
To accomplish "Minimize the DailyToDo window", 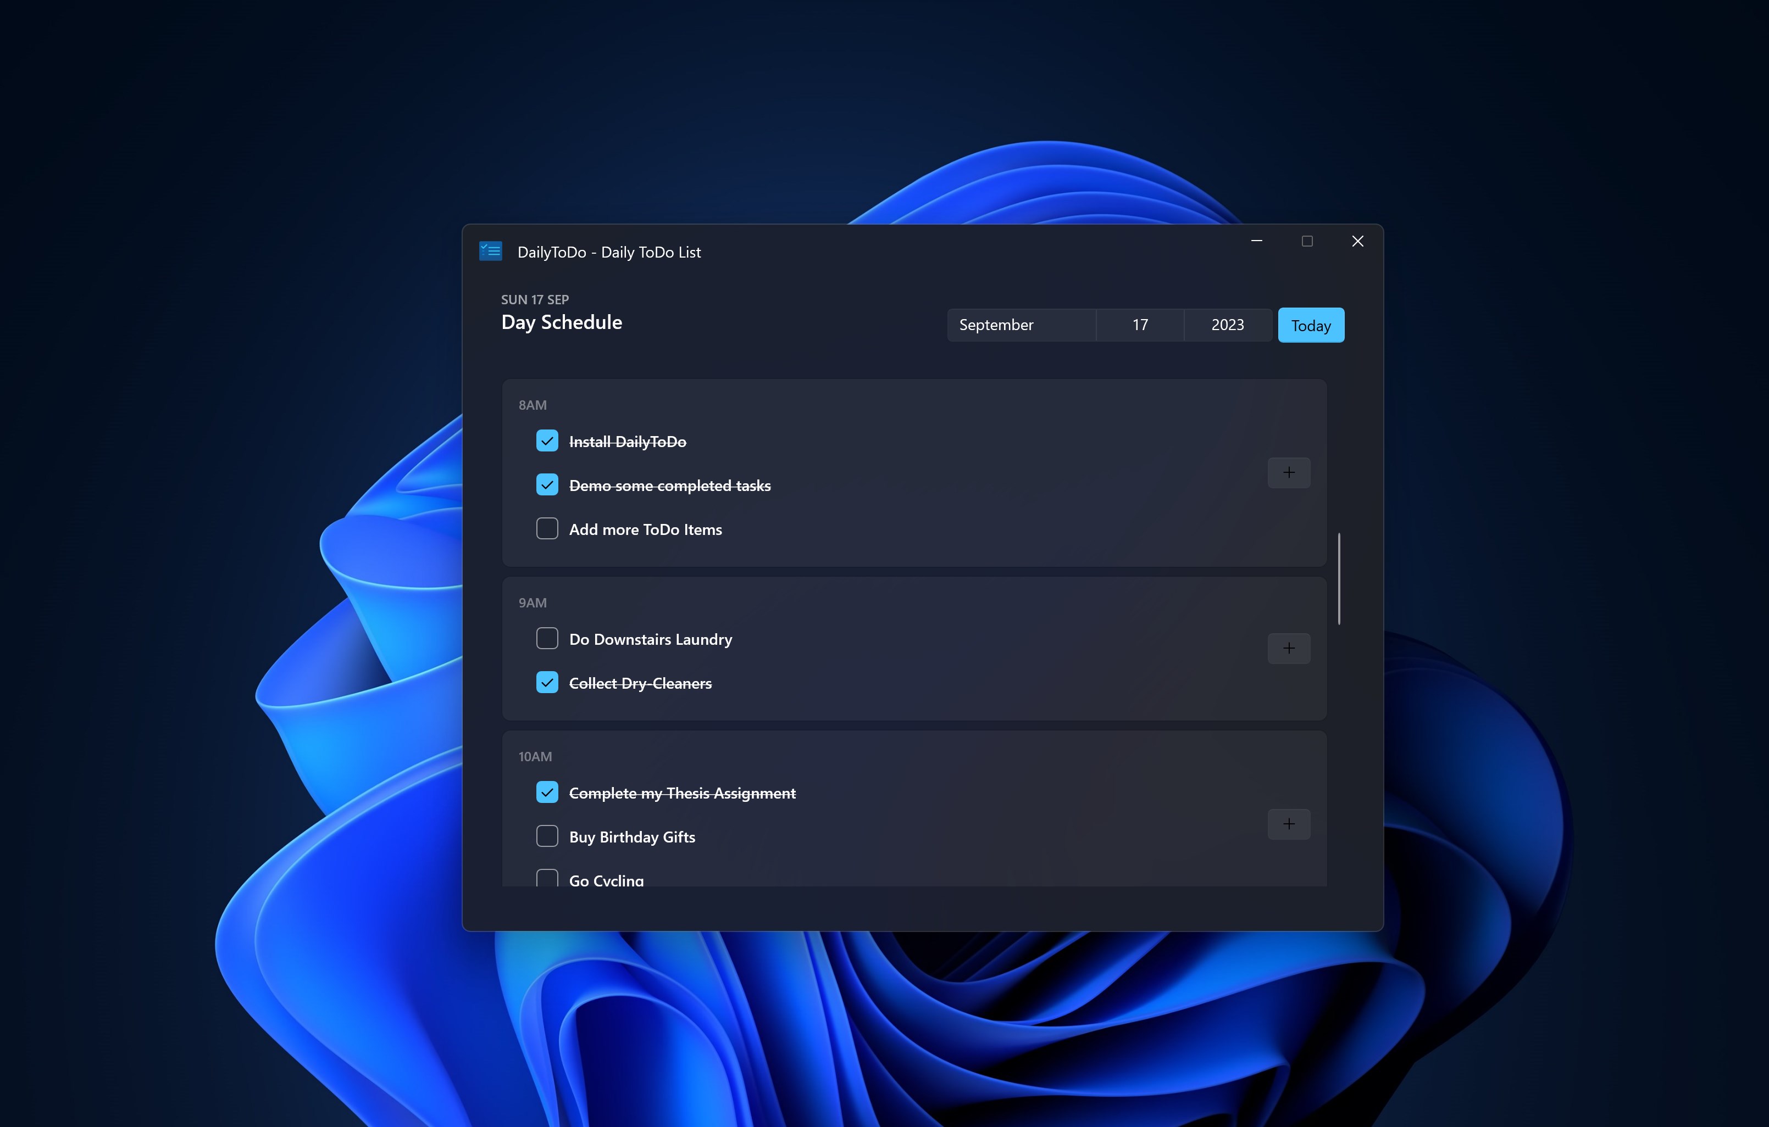I will [x=1256, y=241].
